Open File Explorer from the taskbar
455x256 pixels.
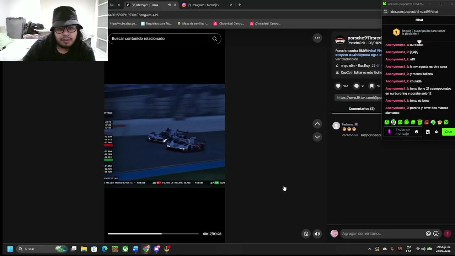[x=84, y=249]
